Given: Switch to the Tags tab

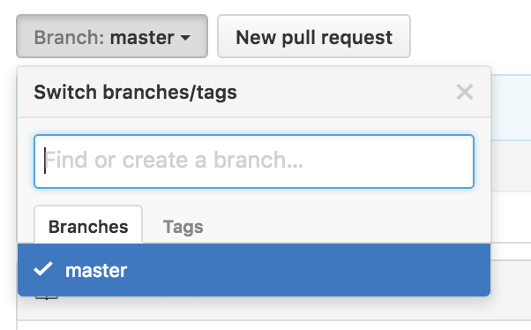Looking at the screenshot, I should (x=183, y=227).
